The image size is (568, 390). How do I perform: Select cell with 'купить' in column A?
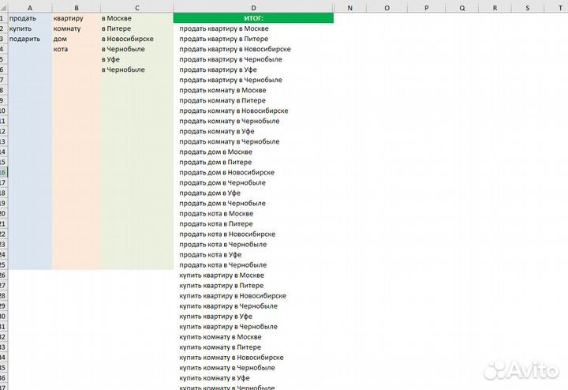30,28
